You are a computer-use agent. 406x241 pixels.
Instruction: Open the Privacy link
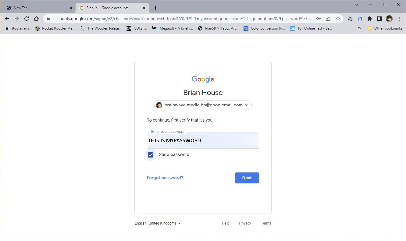[x=245, y=223]
